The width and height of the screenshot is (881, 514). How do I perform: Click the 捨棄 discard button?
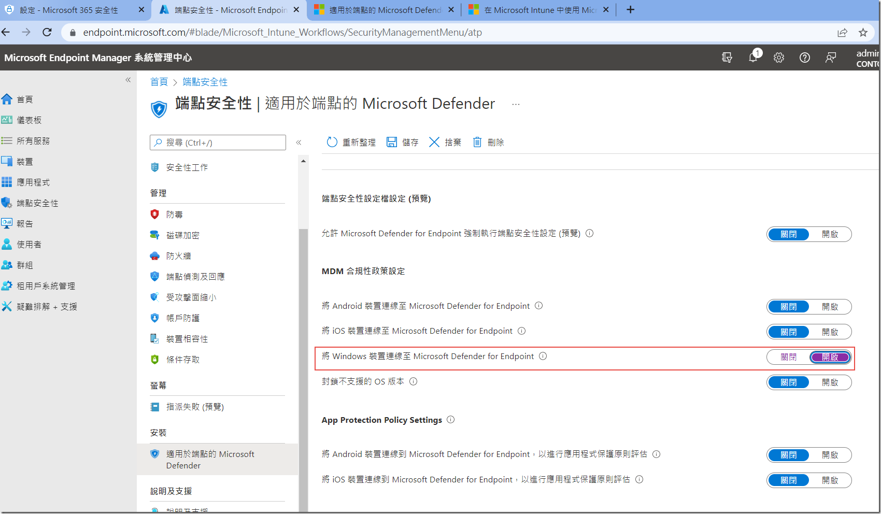445,142
